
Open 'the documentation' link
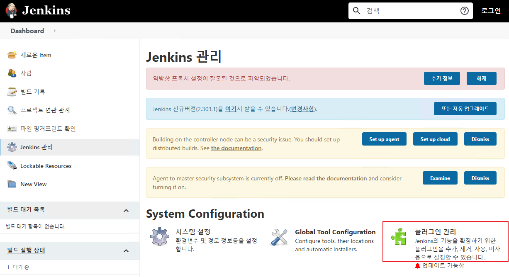236,148
